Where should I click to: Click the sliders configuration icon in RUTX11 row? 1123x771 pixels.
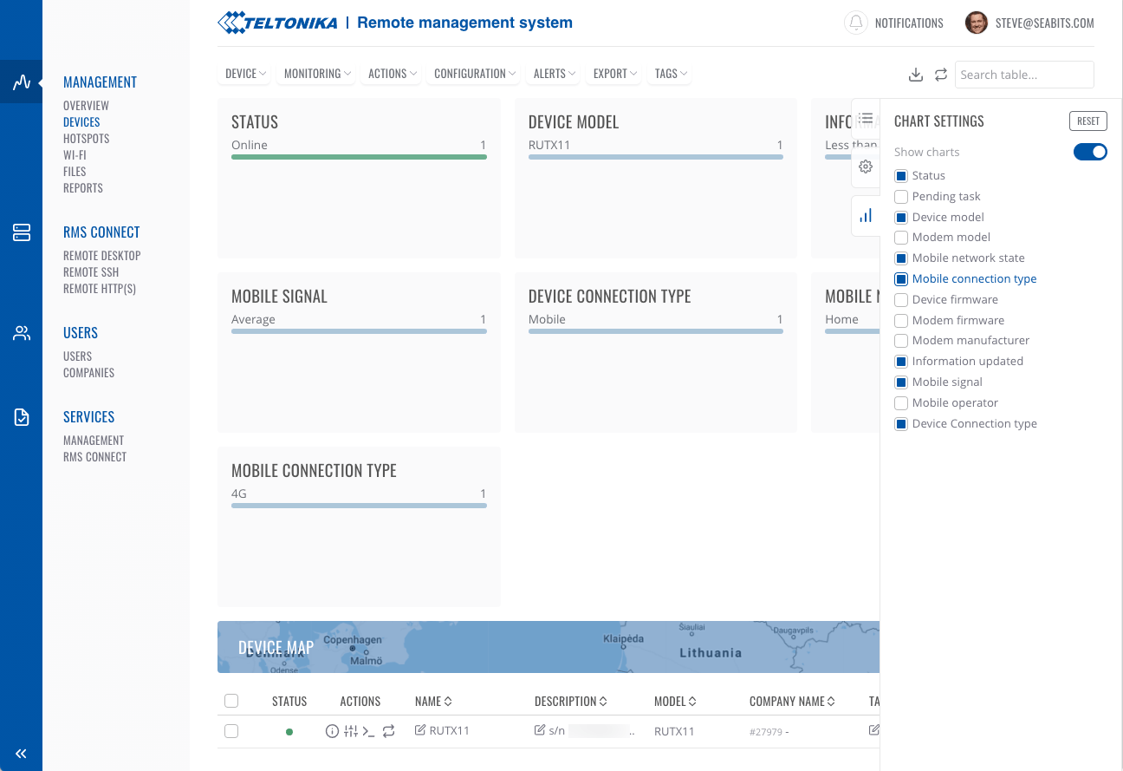(x=351, y=731)
